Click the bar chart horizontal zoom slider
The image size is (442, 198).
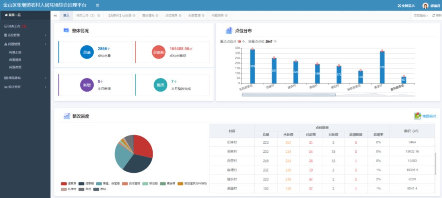pyautogui.click(x=289, y=94)
